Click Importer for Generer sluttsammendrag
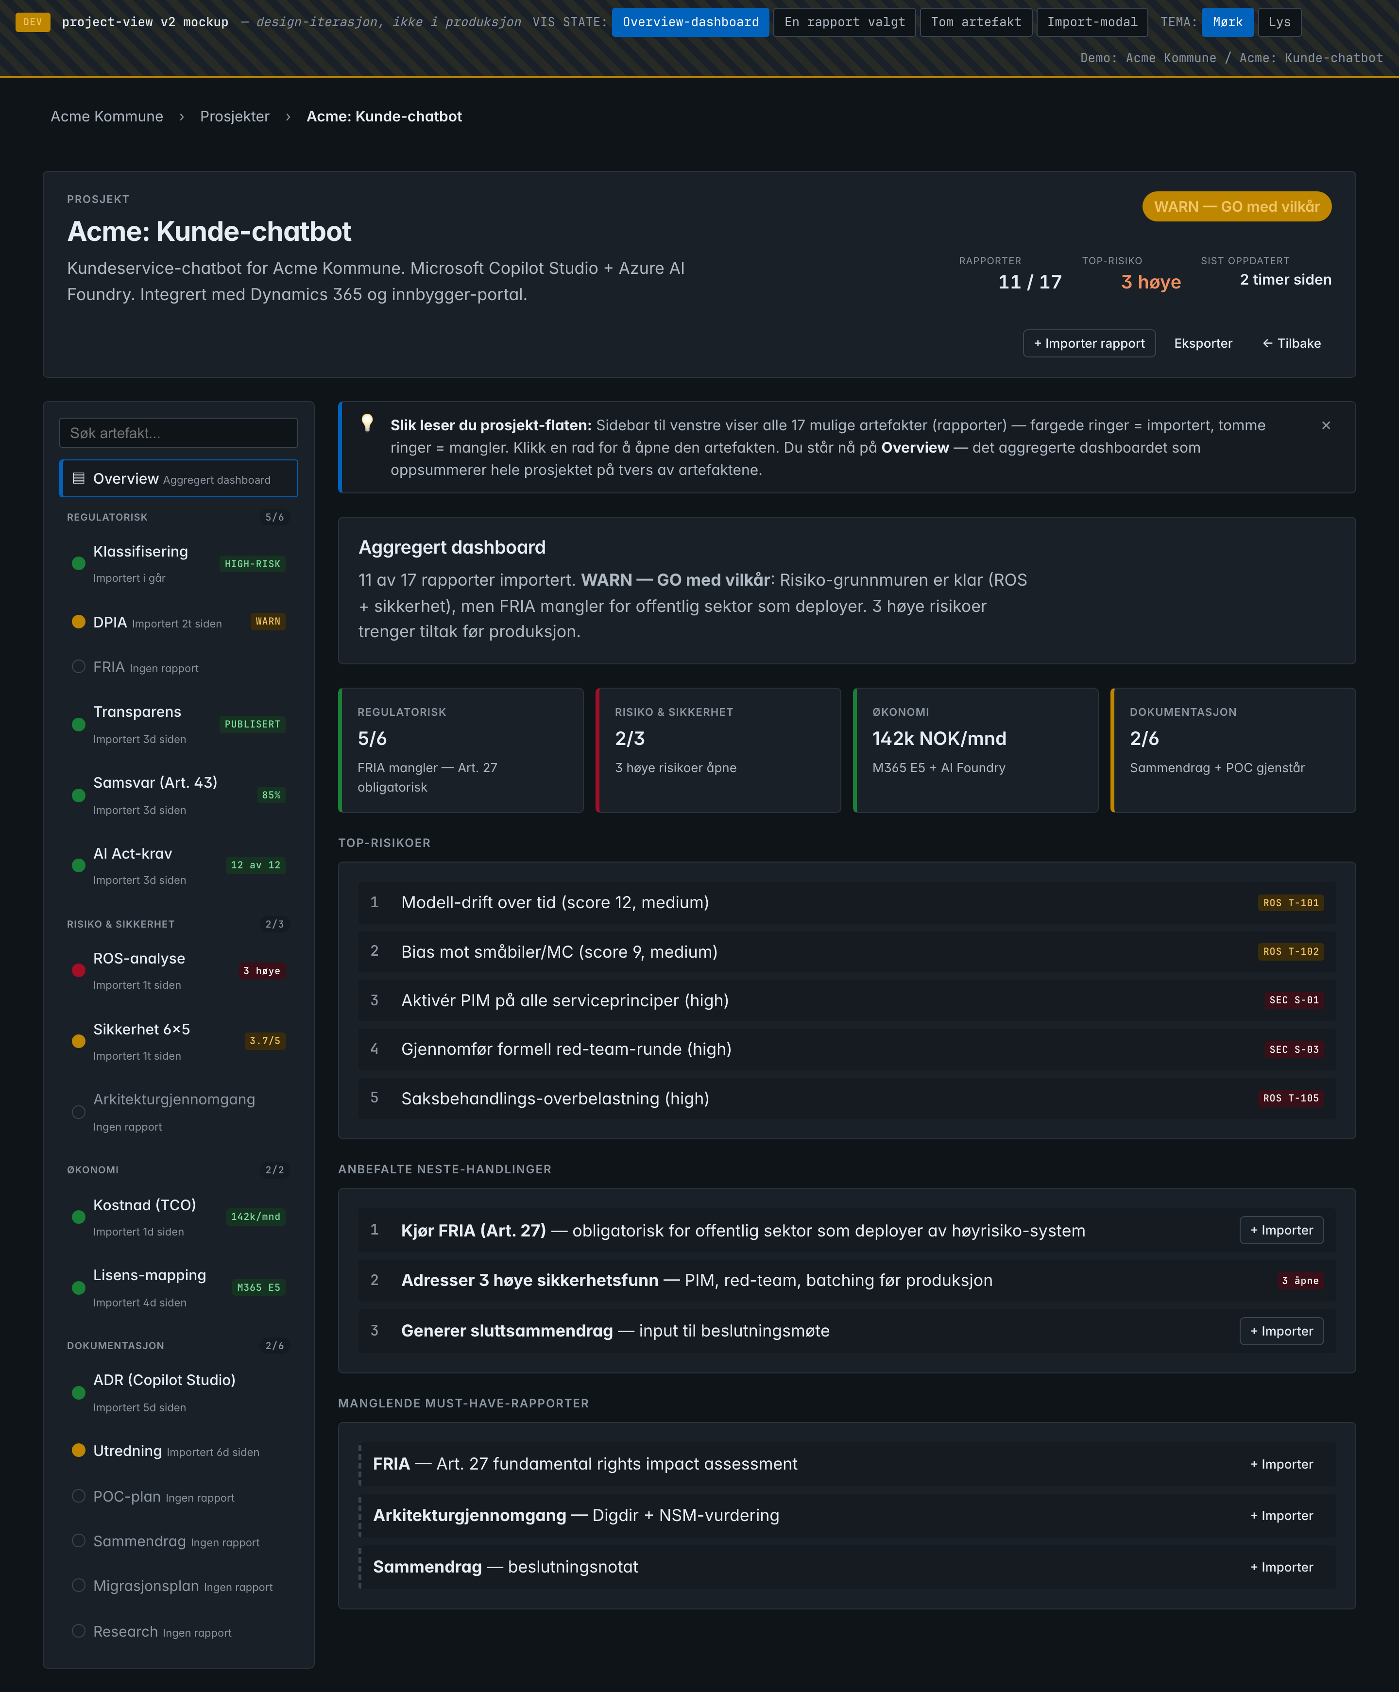The height and width of the screenshot is (1692, 1399). tap(1280, 1331)
